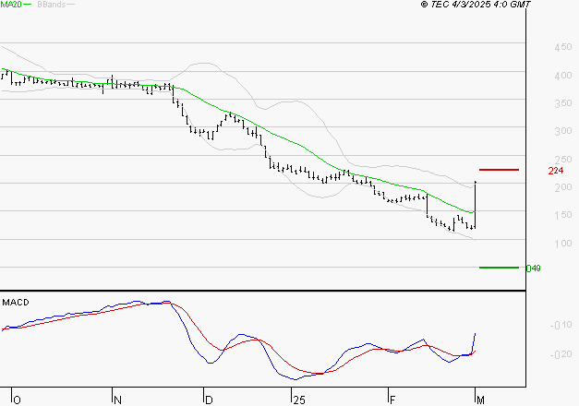Click the green 049 support value

point(533,269)
